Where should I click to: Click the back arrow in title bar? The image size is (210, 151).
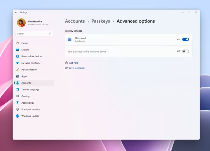[x=16, y=12]
